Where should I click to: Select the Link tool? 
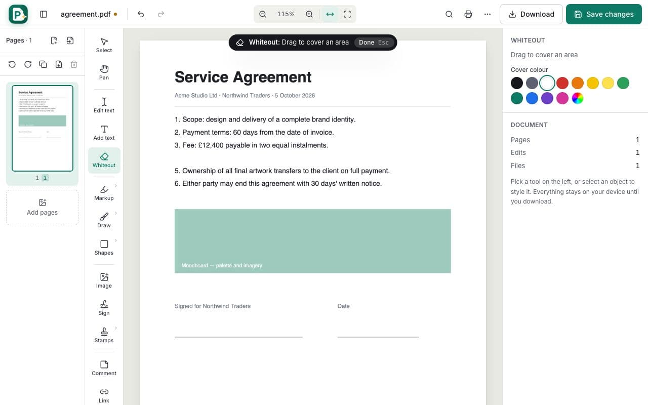click(104, 395)
